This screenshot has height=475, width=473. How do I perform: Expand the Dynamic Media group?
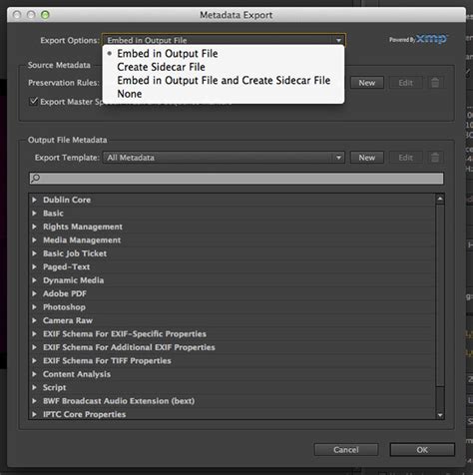pyautogui.click(x=34, y=280)
